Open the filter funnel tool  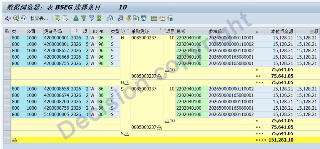point(92,18)
